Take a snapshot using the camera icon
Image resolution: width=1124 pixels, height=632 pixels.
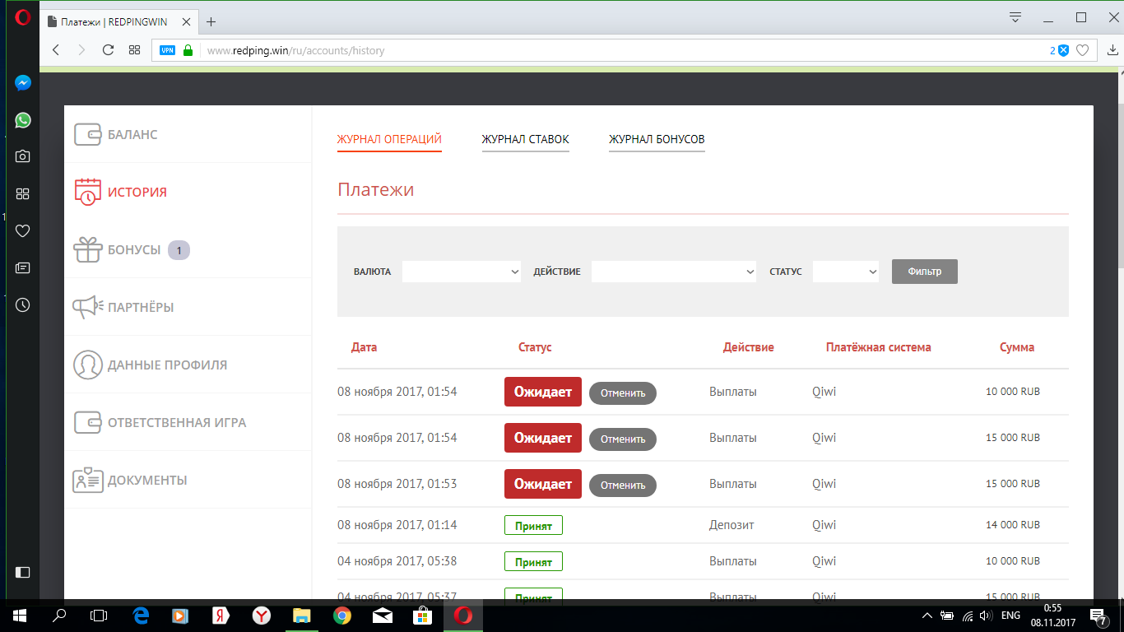(23, 156)
